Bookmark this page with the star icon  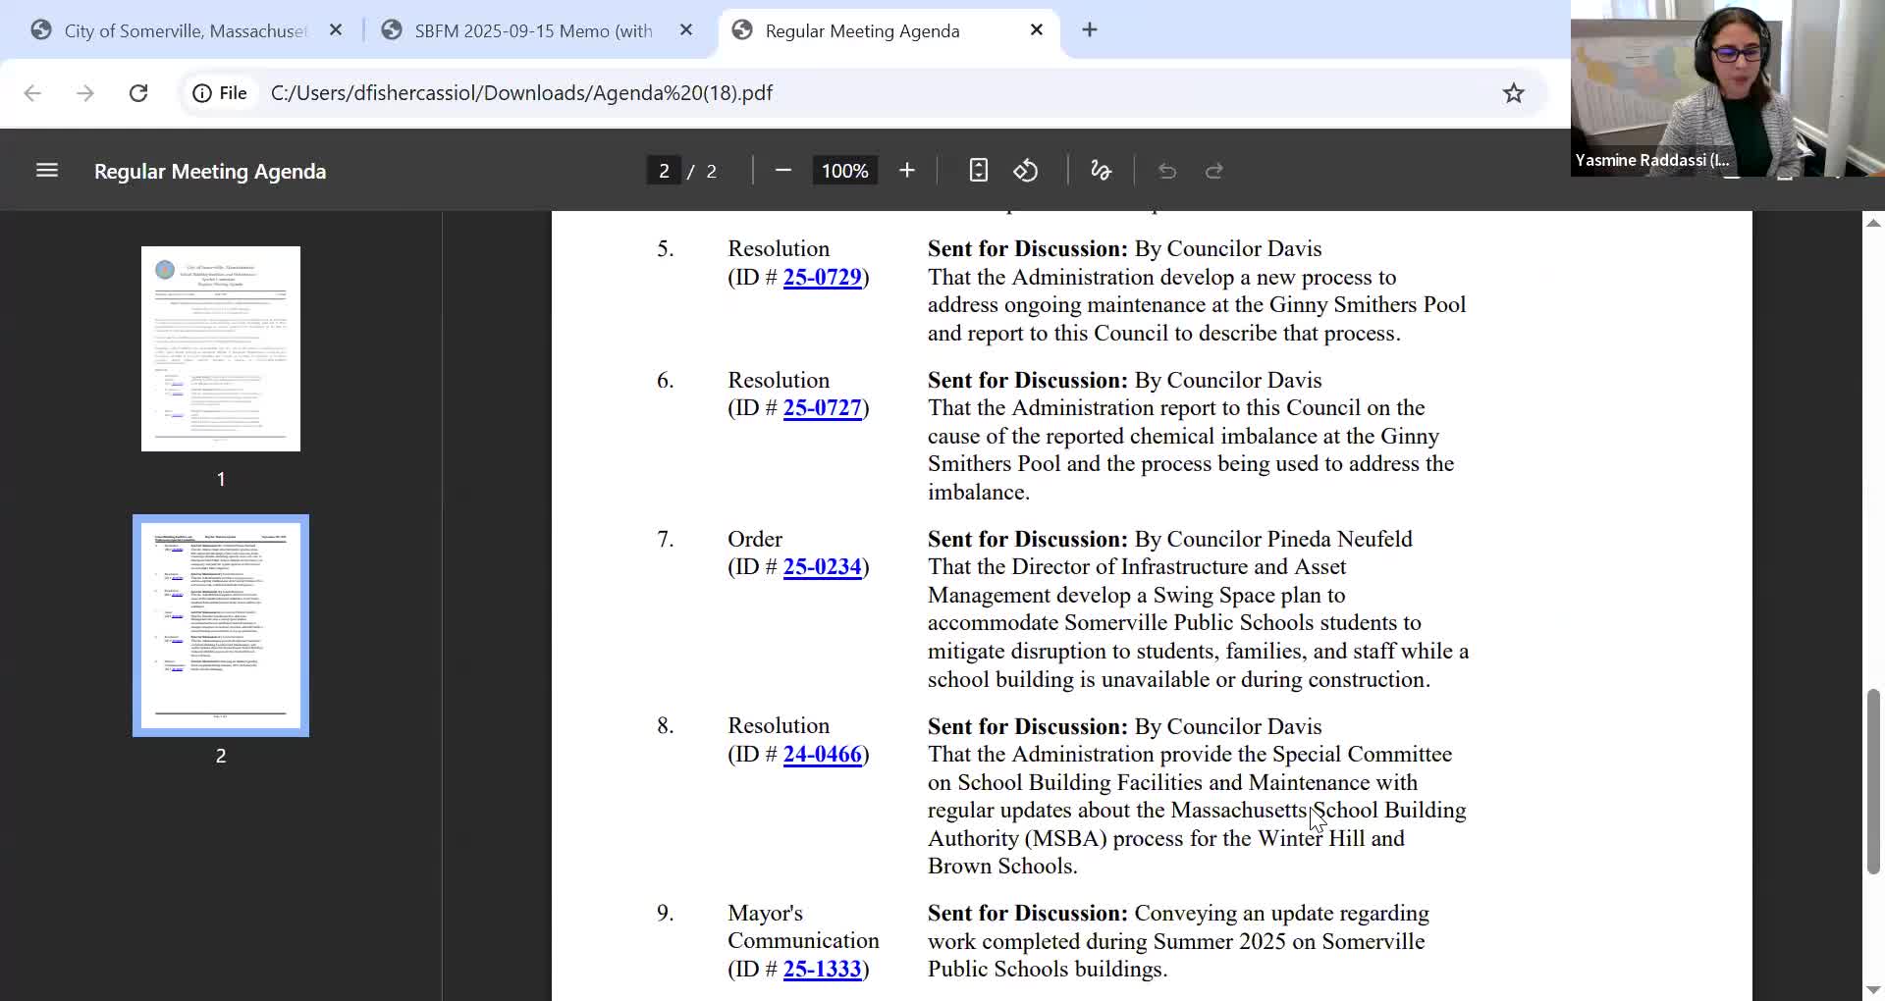pos(1513,93)
